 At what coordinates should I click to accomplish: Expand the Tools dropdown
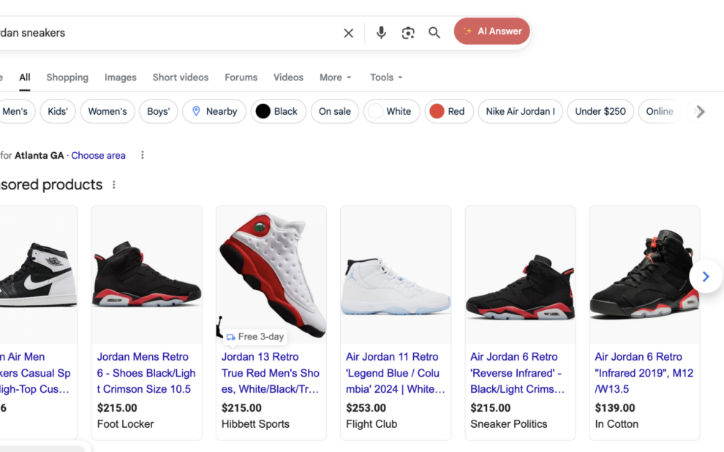(385, 77)
